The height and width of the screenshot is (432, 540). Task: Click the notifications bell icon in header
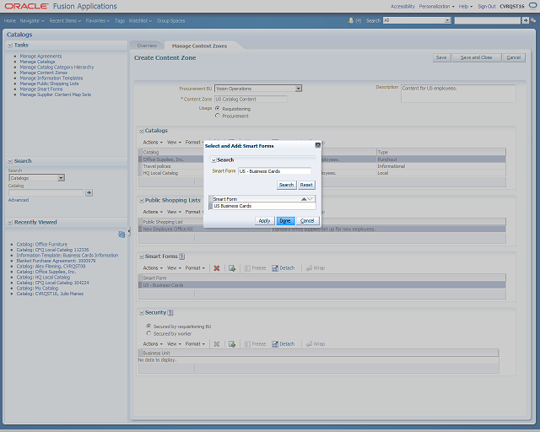(351, 20)
